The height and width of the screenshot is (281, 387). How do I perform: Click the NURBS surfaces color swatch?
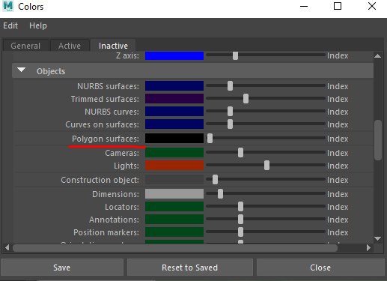pos(174,86)
